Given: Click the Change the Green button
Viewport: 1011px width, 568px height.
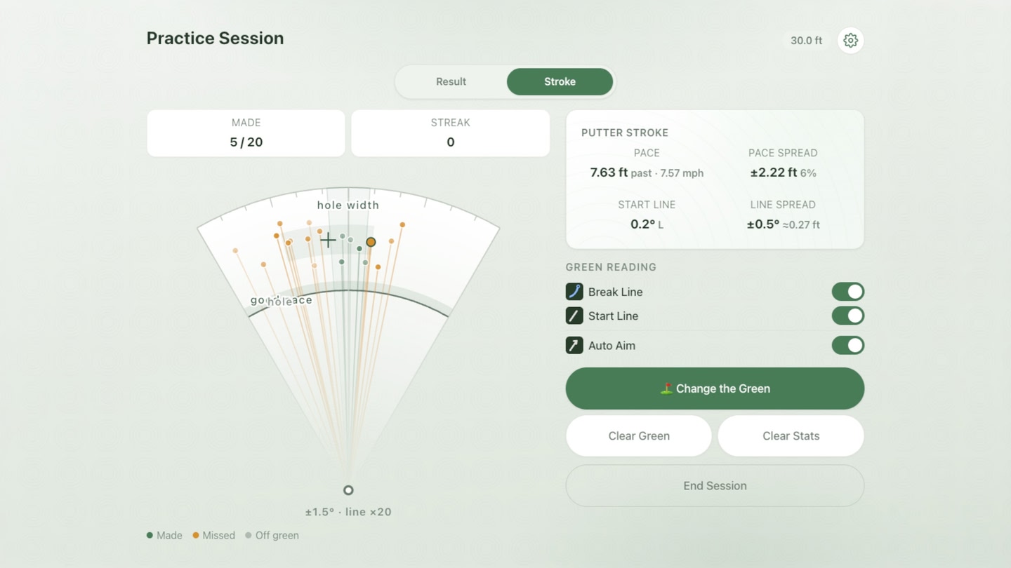Looking at the screenshot, I should (x=715, y=388).
